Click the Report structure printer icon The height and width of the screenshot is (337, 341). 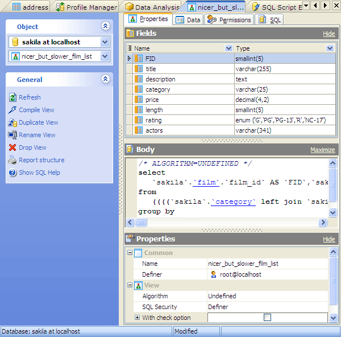(x=13, y=160)
